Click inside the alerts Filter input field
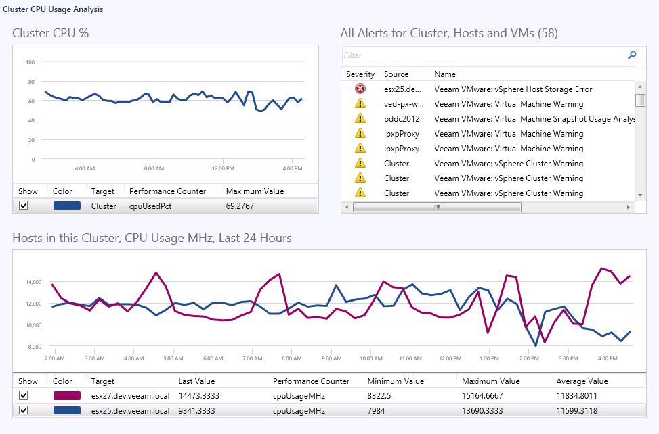659x434 pixels. tap(474, 55)
